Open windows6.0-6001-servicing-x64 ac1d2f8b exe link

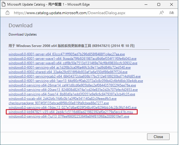click(70, 67)
